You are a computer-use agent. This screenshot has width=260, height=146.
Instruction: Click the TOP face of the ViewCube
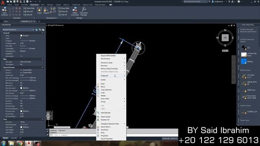(x=225, y=38)
